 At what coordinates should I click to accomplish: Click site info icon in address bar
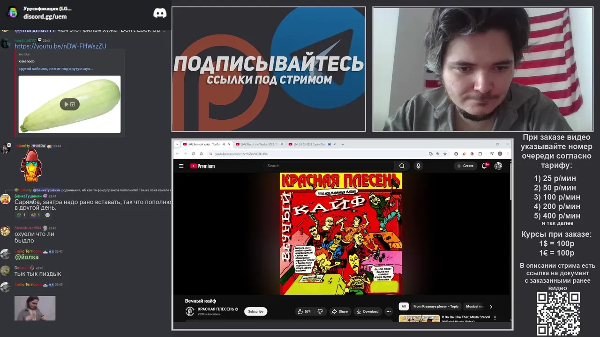210,154
